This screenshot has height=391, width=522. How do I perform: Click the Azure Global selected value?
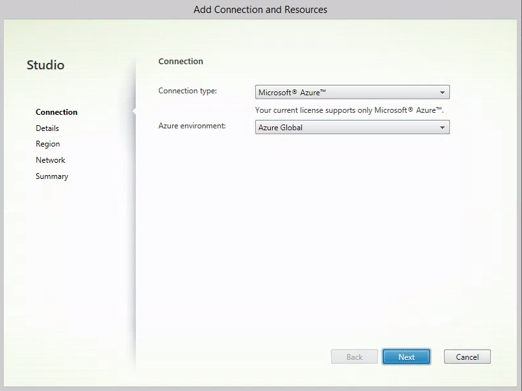[x=280, y=128]
